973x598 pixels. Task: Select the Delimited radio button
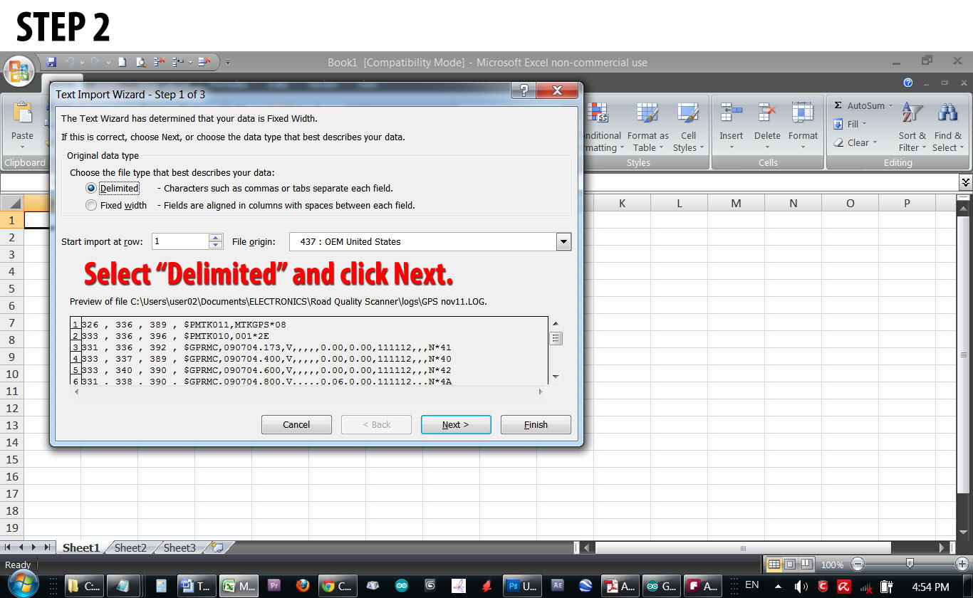90,188
